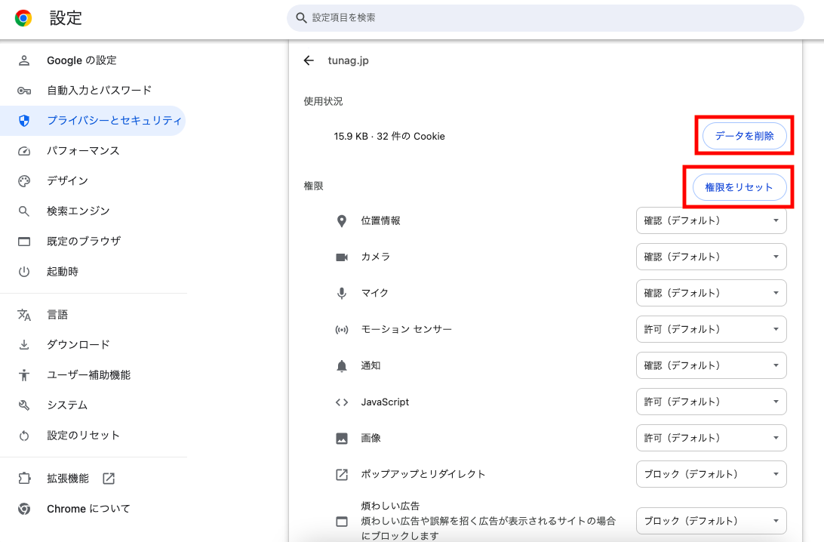Viewport: 824px width, 542px height.
Task: Click the puzzle piece icon for 拡張機能
Action: (24, 479)
